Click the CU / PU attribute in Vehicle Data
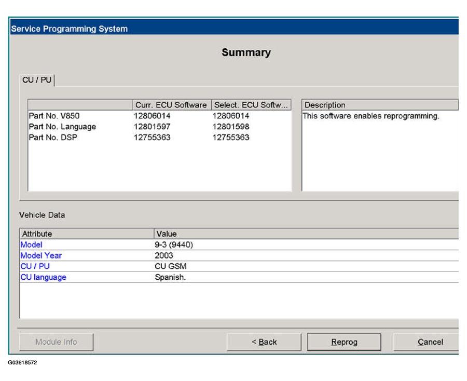This screenshot has height=381, width=467. [35, 266]
